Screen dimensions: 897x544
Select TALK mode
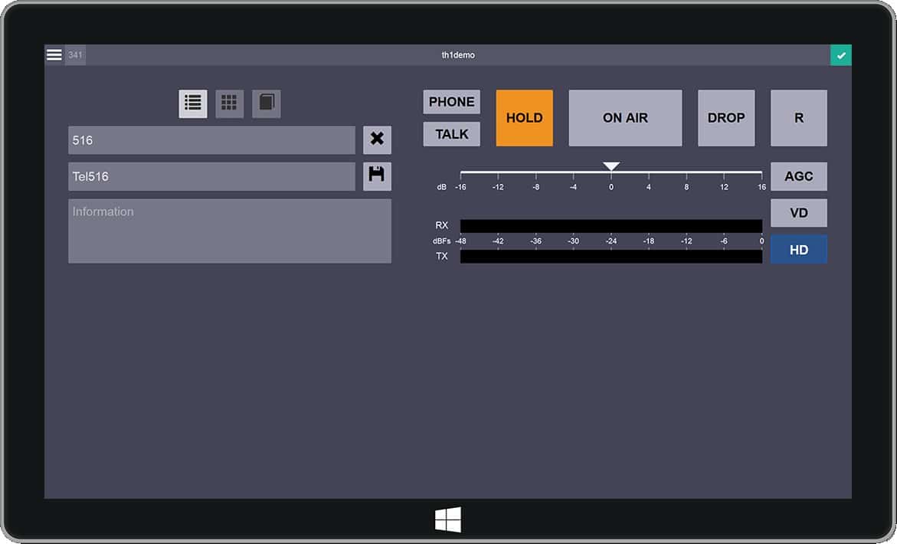point(451,134)
